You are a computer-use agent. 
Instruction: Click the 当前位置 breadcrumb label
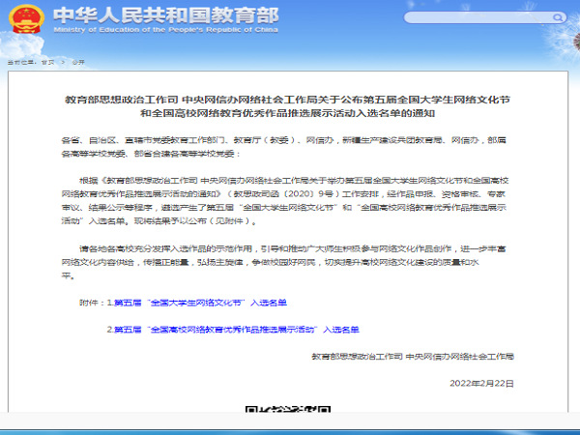tap(18, 60)
